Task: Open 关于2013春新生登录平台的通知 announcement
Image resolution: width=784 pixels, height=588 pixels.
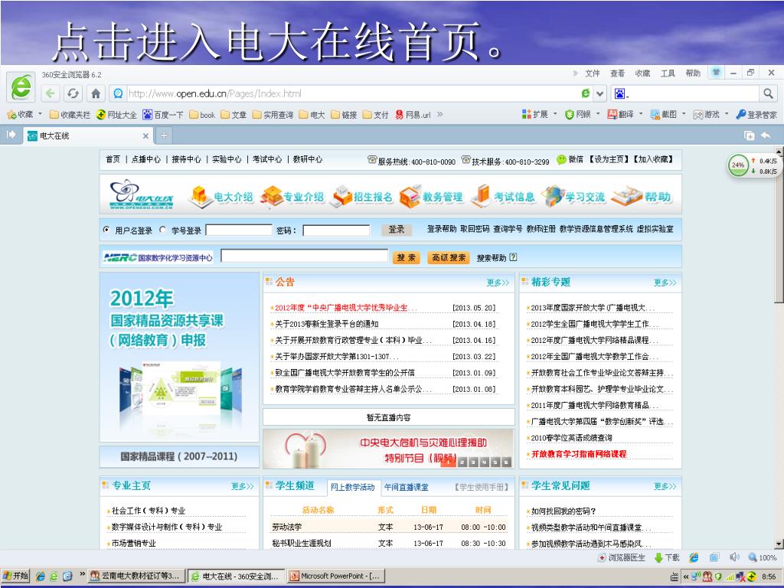Action: pyautogui.click(x=327, y=324)
